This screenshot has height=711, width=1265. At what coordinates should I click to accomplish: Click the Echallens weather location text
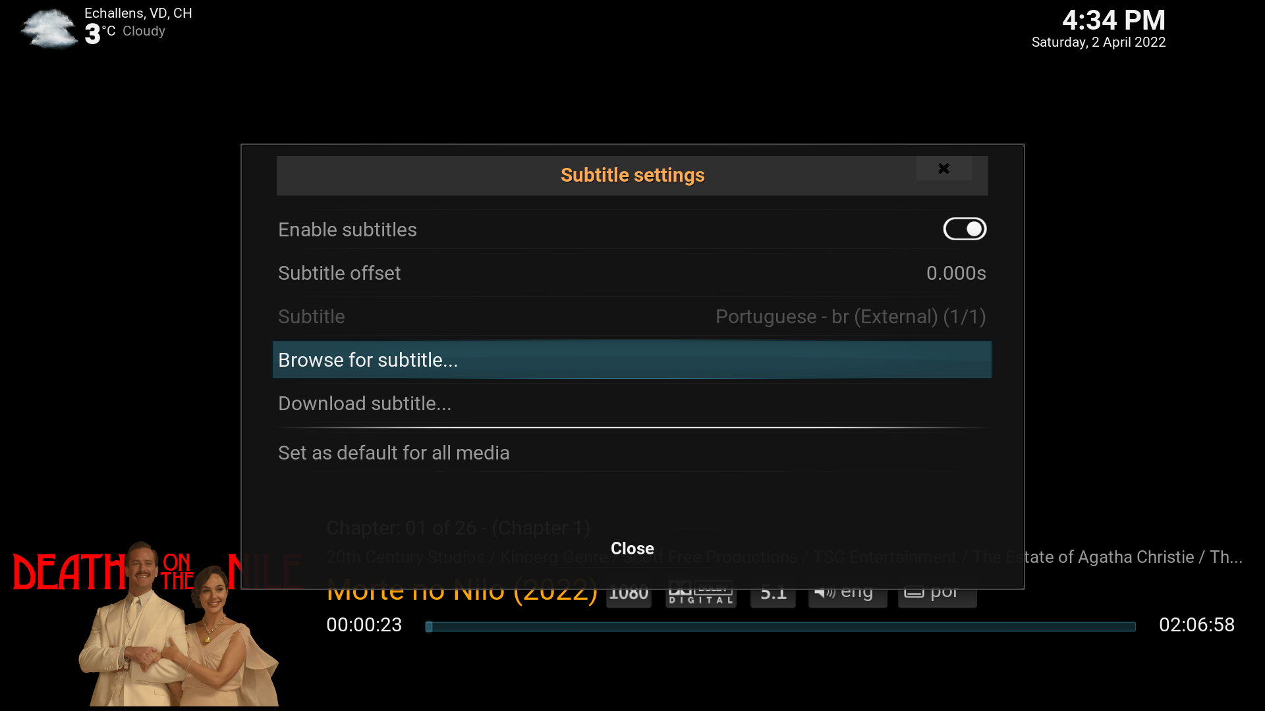[138, 13]
